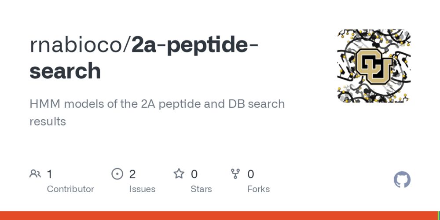Open the Forks label

tap(258, 189)
